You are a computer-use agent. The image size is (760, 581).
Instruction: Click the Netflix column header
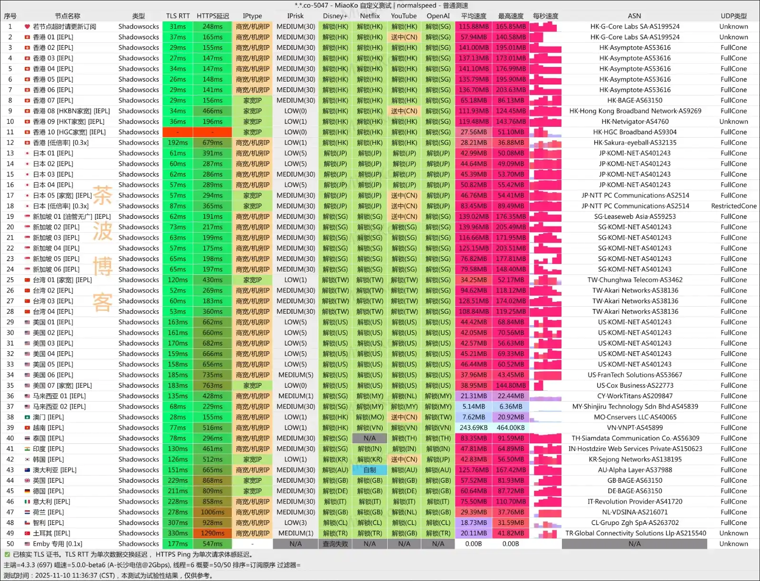[370, 16]
